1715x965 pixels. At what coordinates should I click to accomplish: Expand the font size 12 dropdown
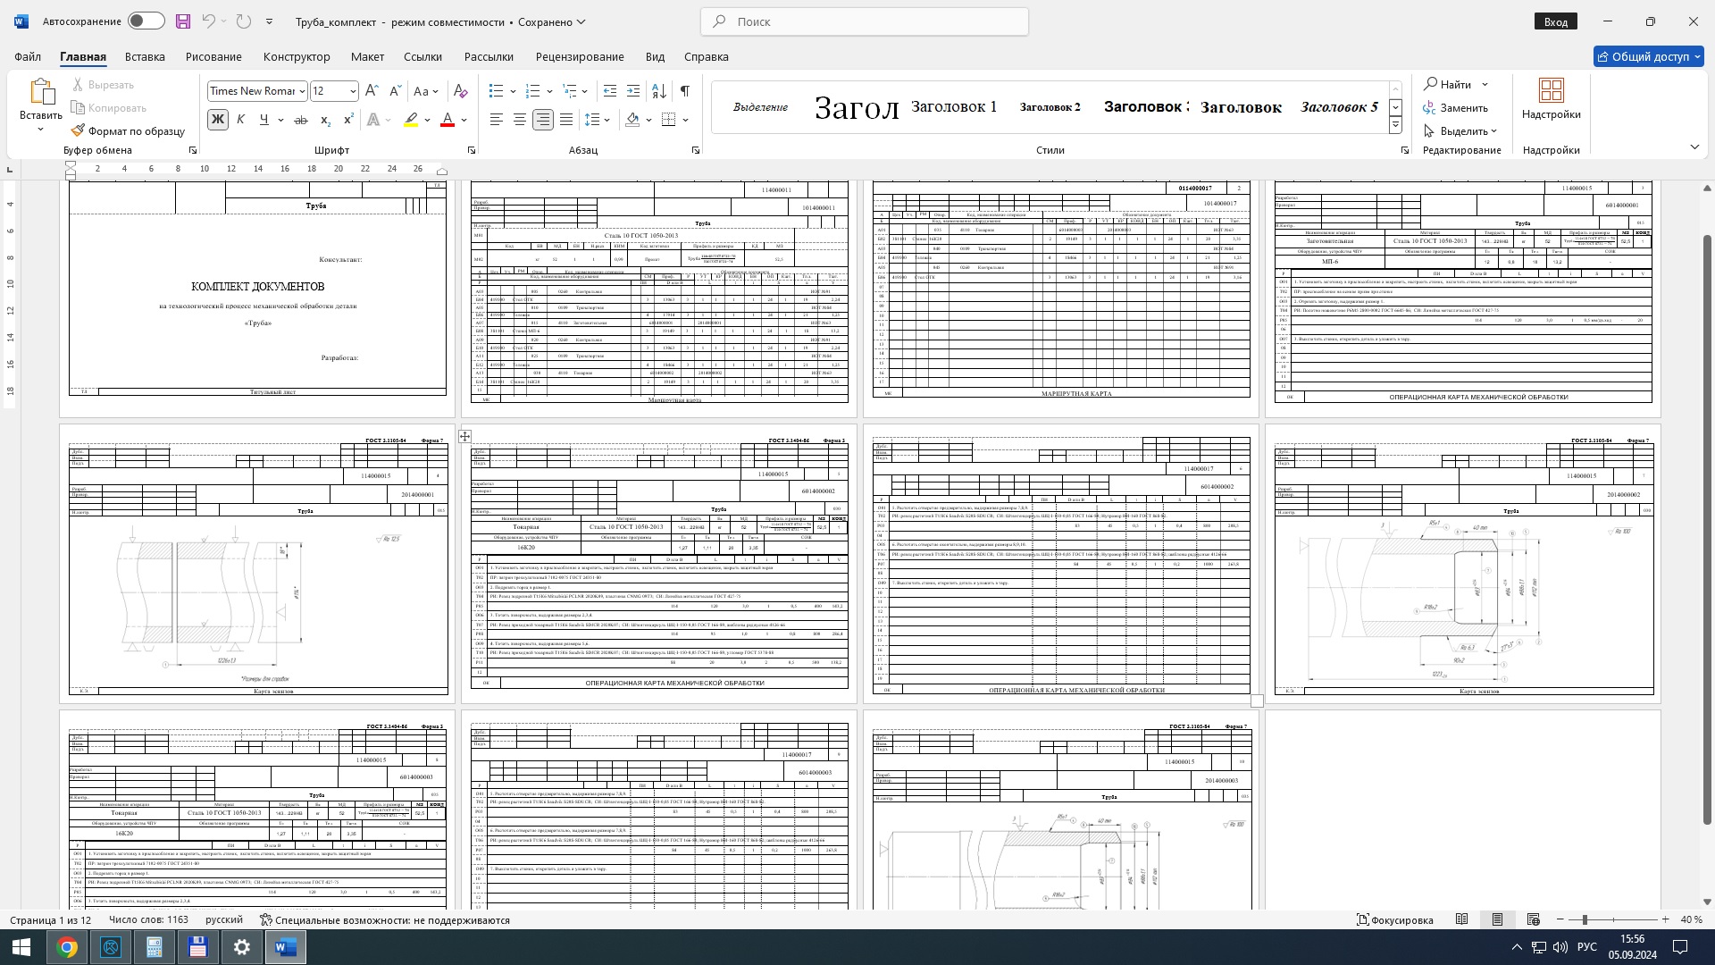click(x=353, y=91)
